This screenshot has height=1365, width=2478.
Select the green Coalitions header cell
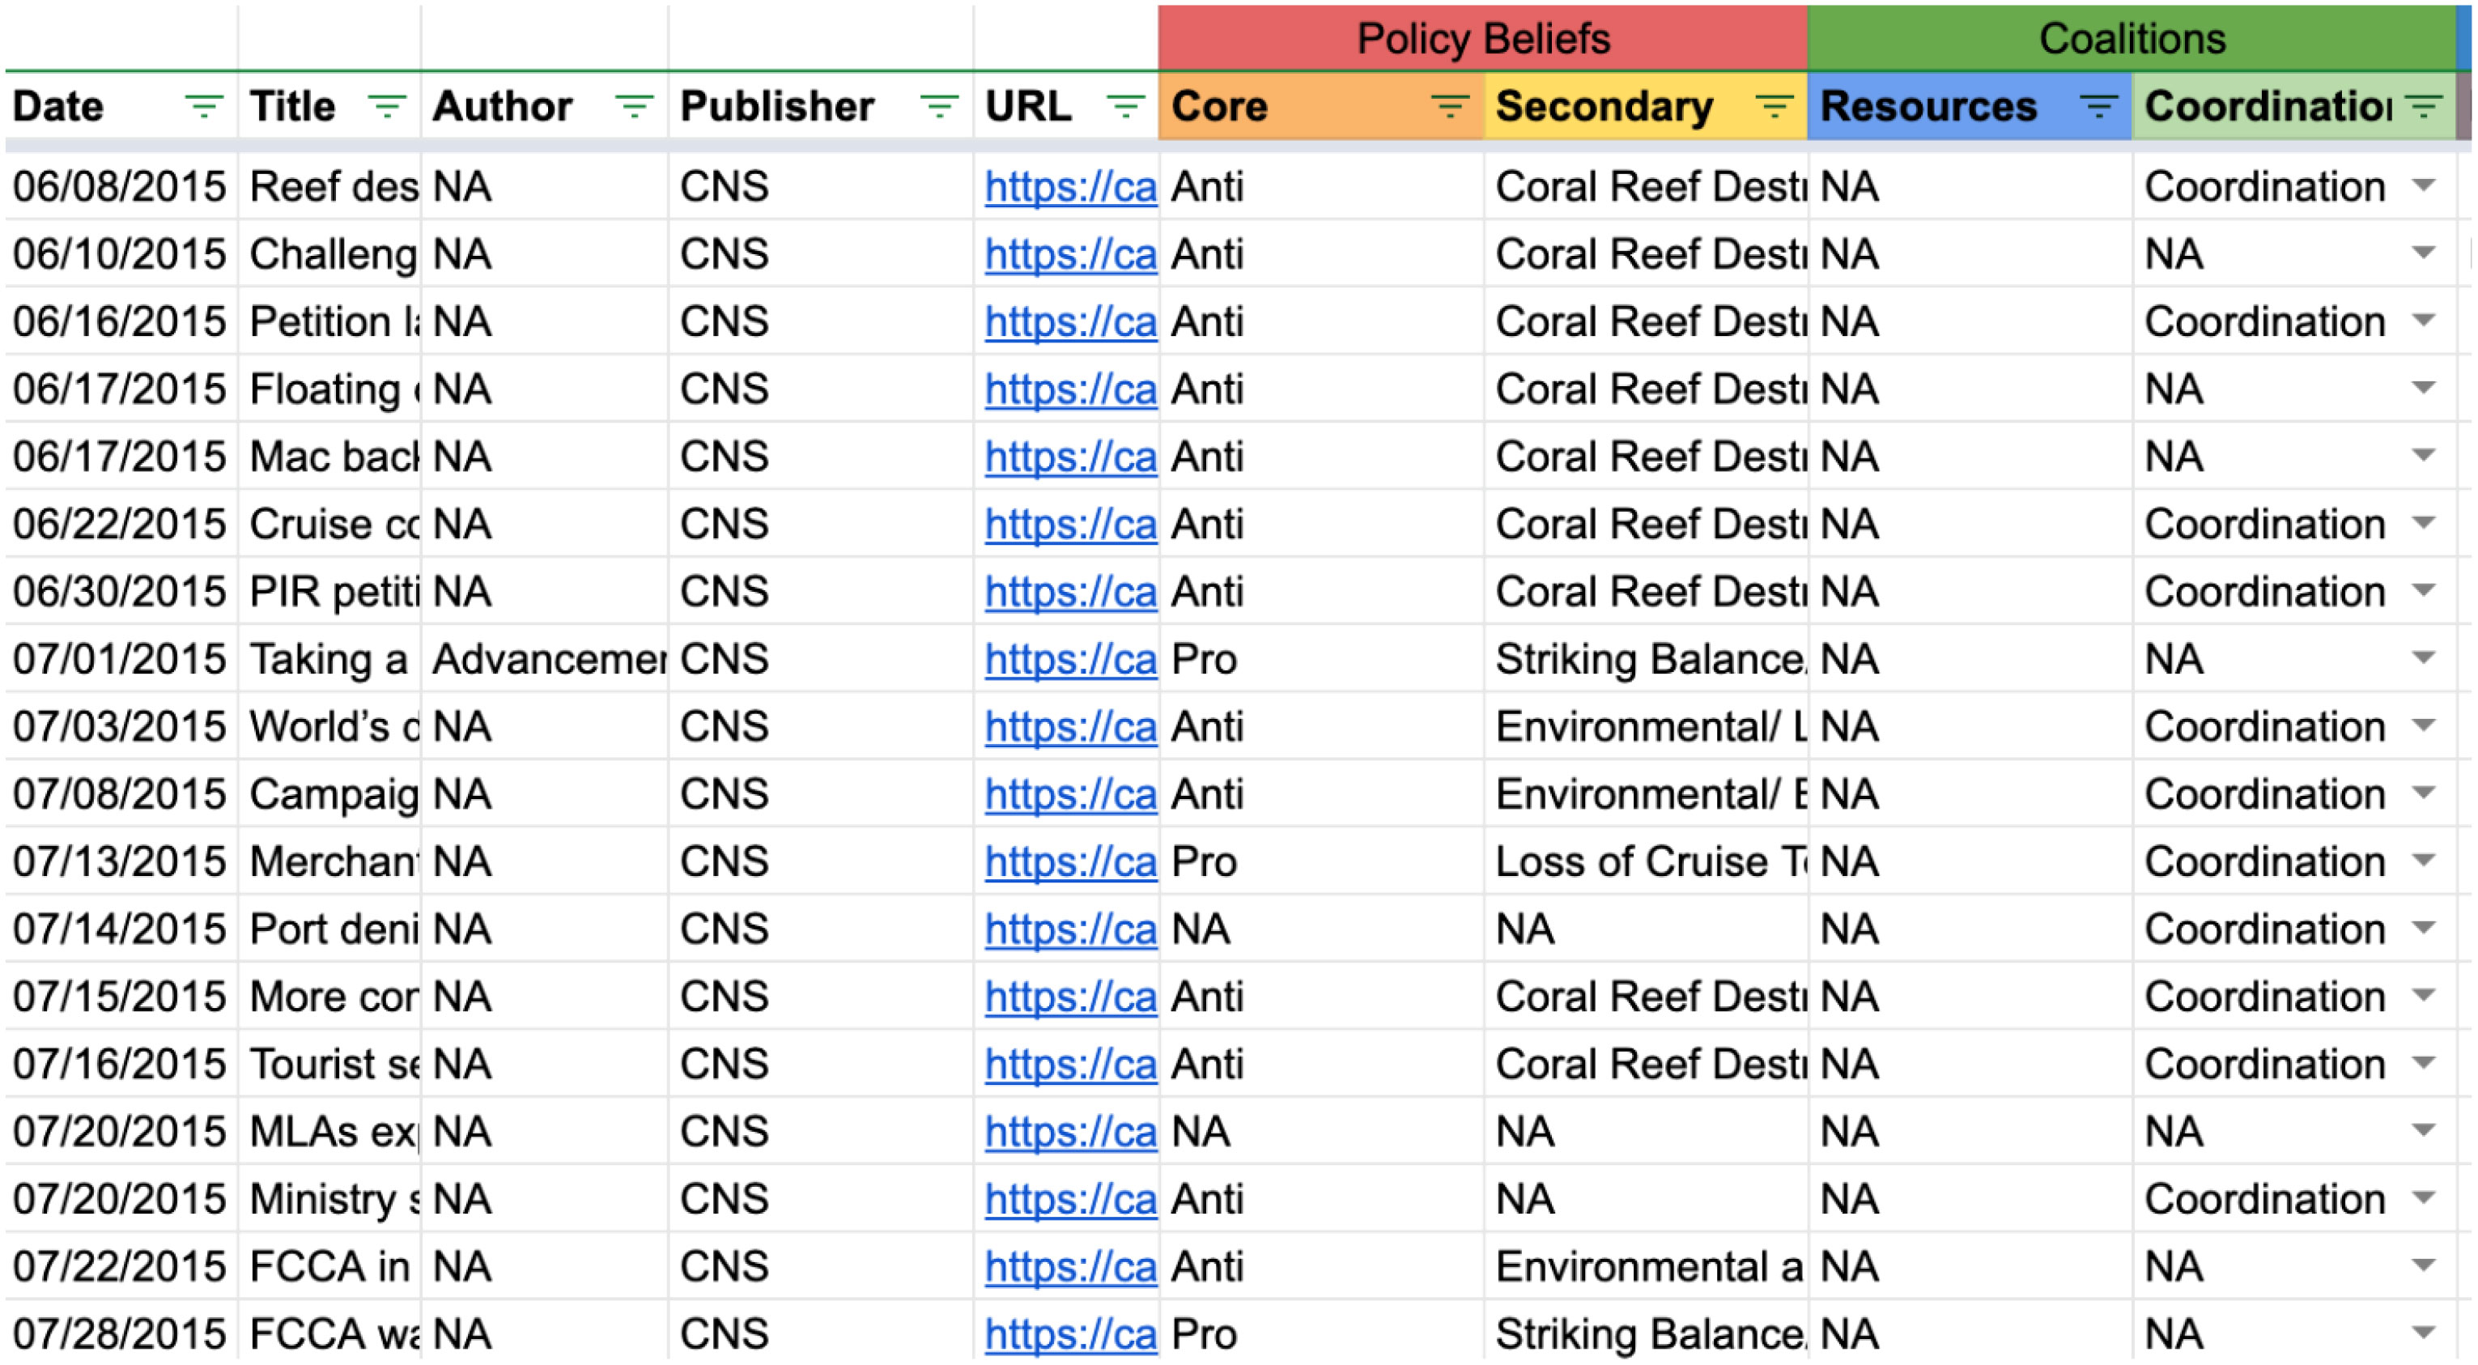[2131, 39]
